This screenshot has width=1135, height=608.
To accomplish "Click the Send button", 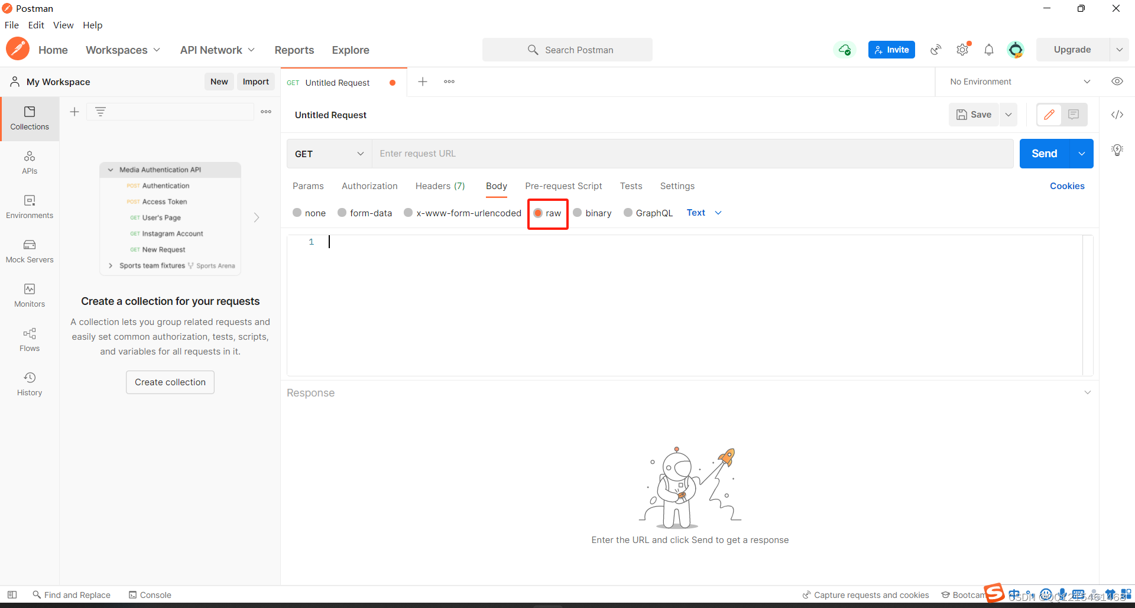I will [x=1045, y=154].
